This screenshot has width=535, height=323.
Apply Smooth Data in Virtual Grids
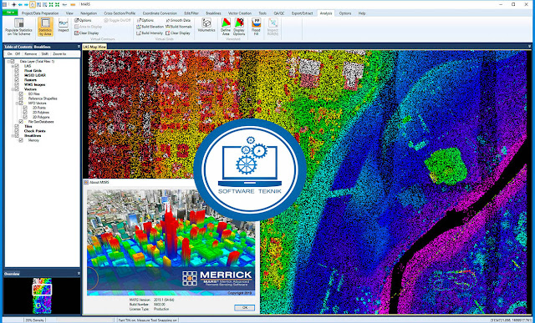[178, 20]
